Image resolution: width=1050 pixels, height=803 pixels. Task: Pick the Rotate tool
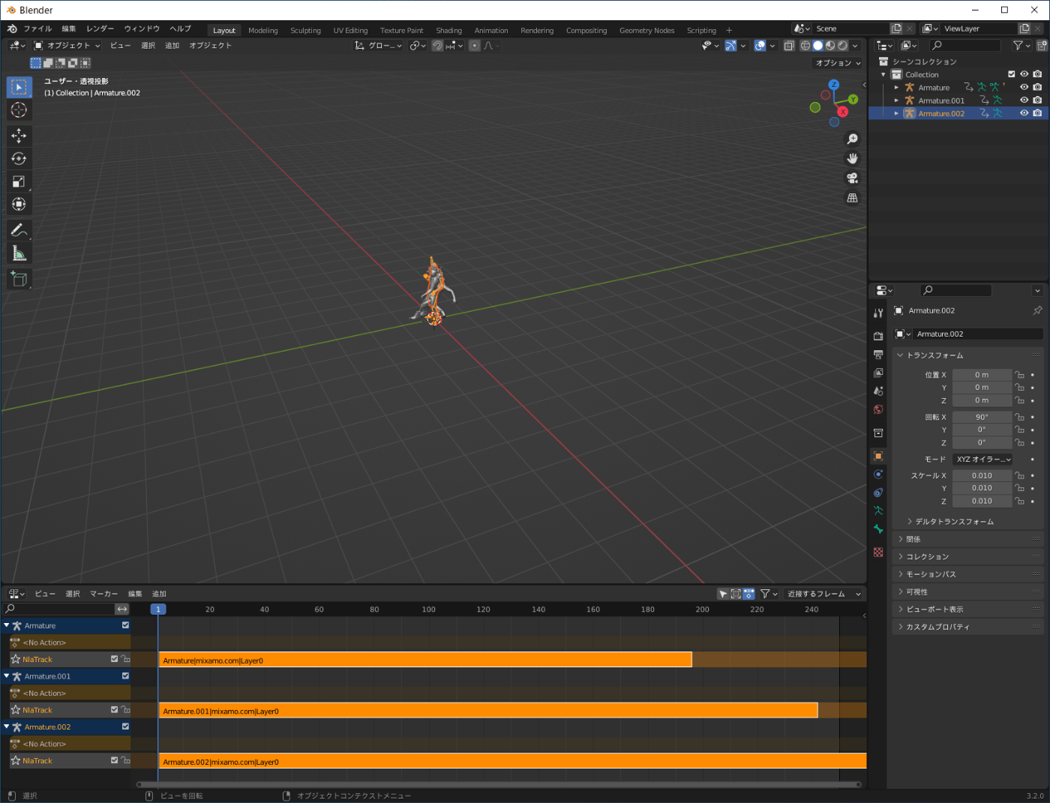pyautogui.click(x=19, y=158)
